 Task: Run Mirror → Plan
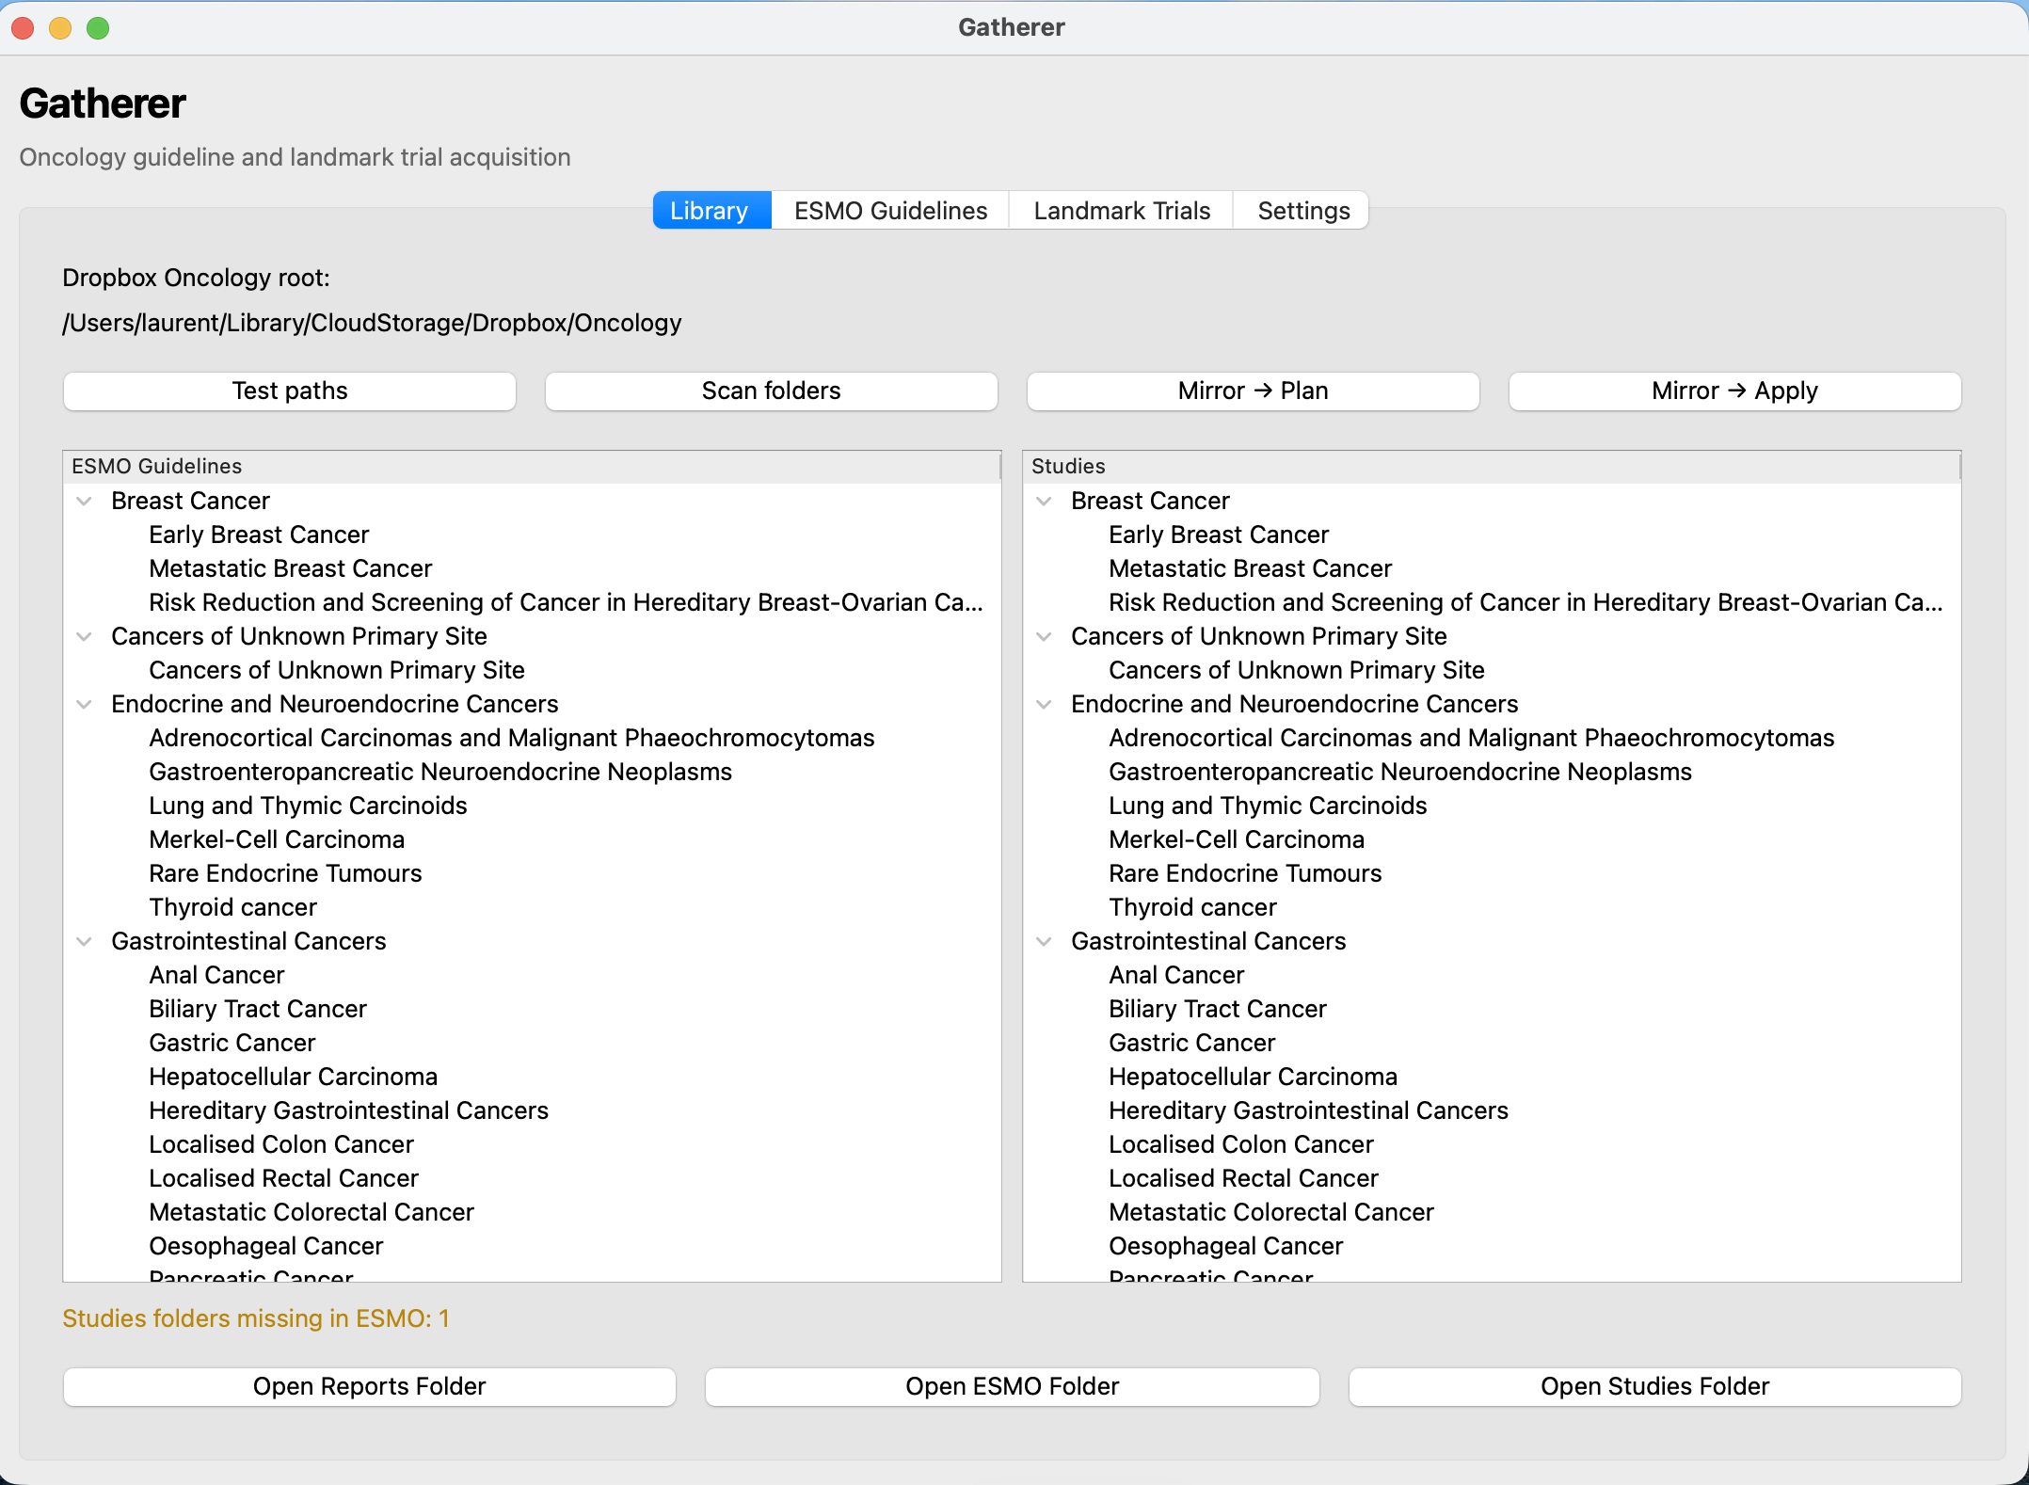[x=1253, y=391]
